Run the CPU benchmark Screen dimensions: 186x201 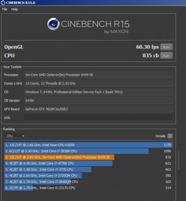166,56
